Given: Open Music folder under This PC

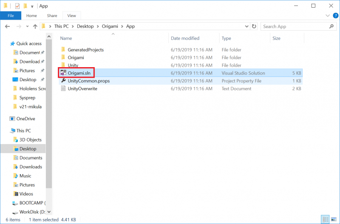Looking at the screenshot, I should click(25, 176).
